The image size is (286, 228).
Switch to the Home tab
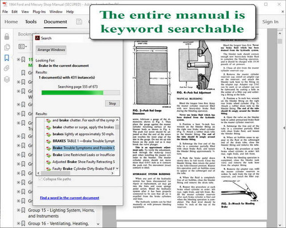(x=11, y=22)
